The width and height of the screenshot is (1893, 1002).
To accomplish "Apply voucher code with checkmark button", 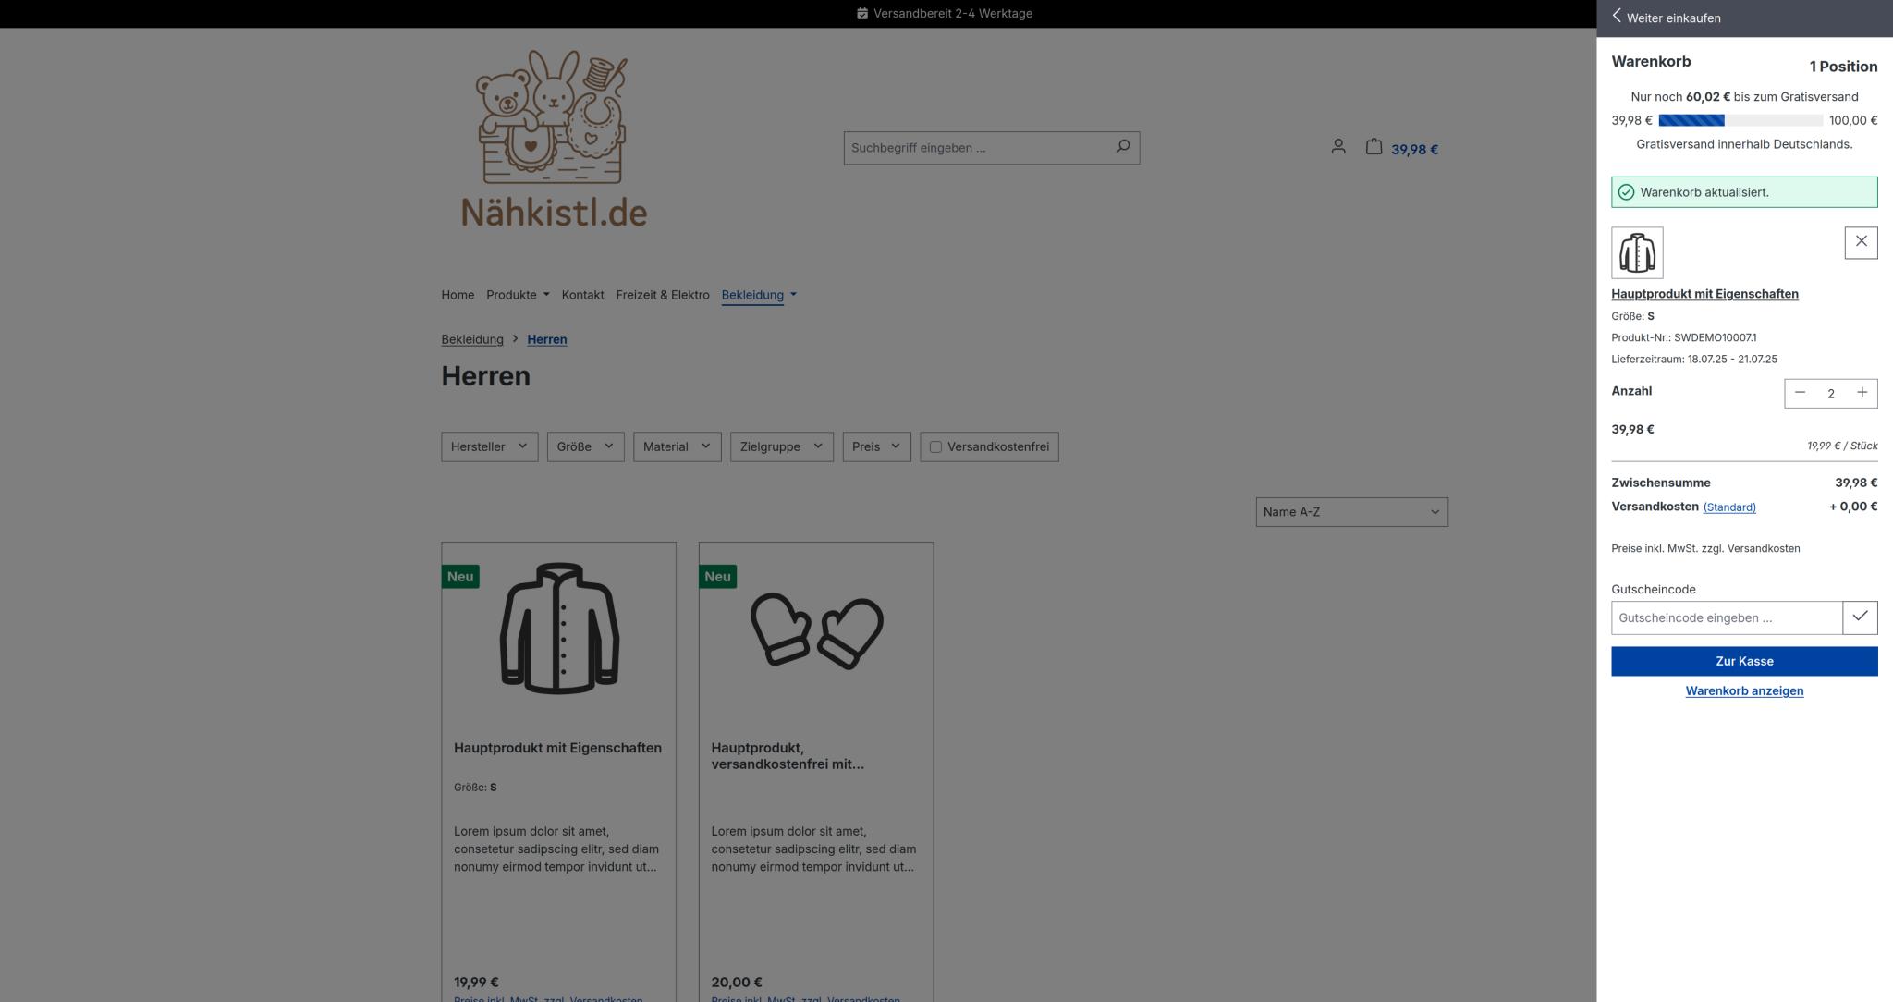I will (x=1860, y=617).
